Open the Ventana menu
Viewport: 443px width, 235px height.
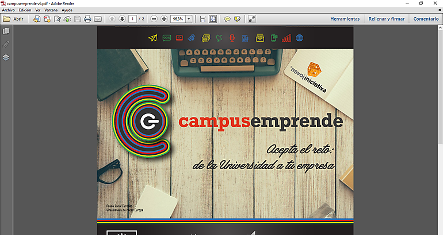click(51, 10)
